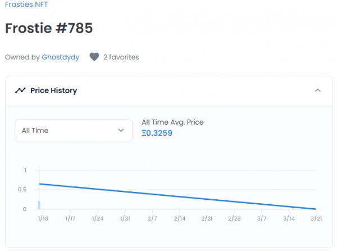Click the 3/21 date axis label

[x=315, y=218]
